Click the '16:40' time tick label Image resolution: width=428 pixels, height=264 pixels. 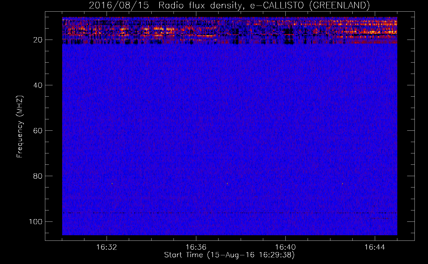[285, 247]
